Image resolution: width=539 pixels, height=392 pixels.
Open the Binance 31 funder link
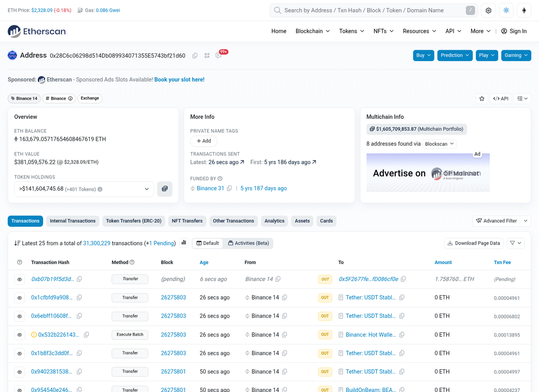(x=210, y=188)
